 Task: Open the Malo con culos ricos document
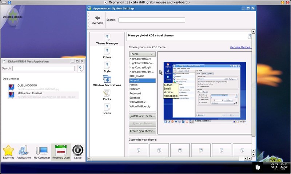43,95
